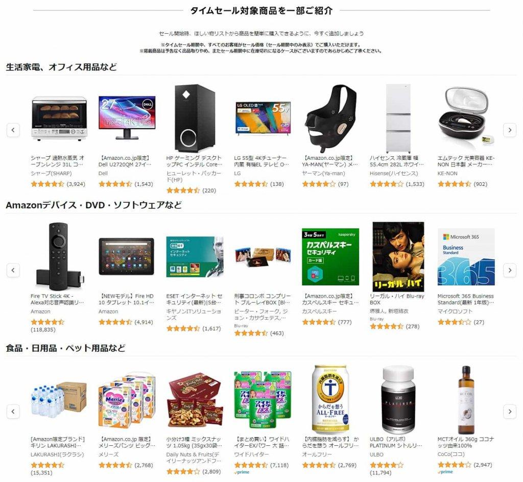This screenshot has height=482, width=523.
Task: Open the Sharp oven range product image
Action: pyautogui.click(x=59, y=118)
